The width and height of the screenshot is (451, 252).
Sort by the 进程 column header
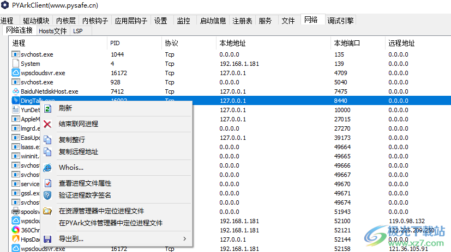58,43
